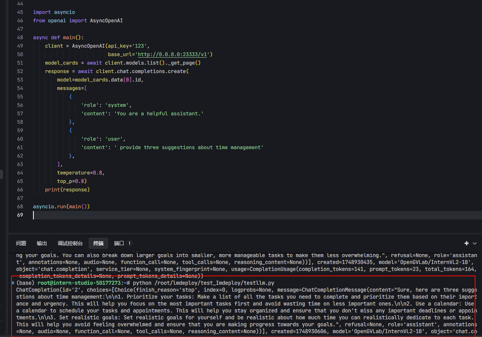482x337 pixels.
Task: Click the 'role': 'user' entry
Action: 103,139
